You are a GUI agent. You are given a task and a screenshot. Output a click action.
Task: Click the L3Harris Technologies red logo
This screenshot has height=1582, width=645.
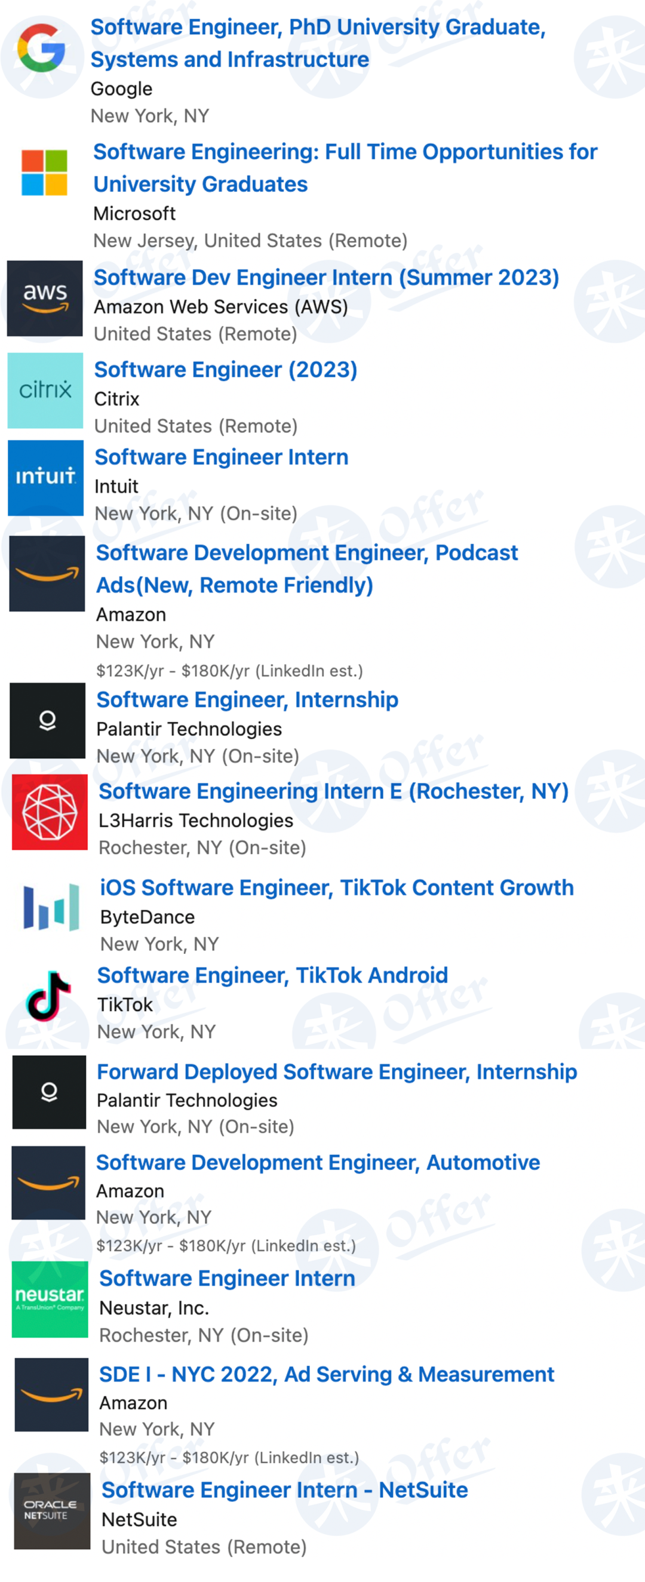[50, 812]
